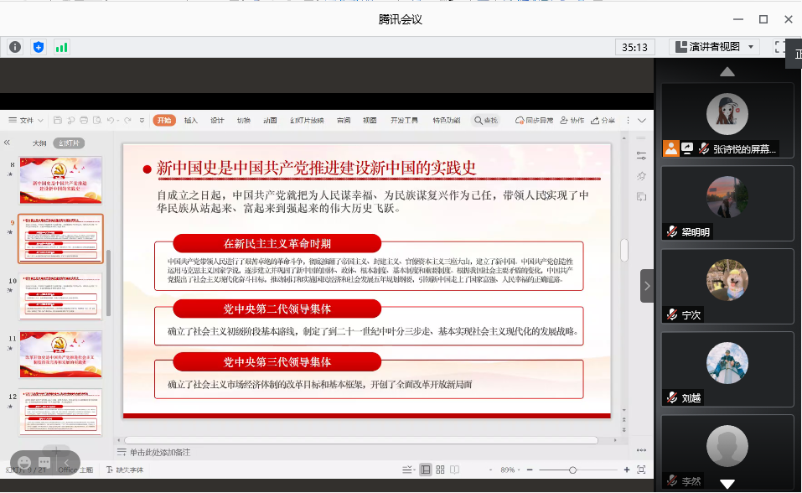This screenshot has width=802, height=493.
Task: Select the 幻灯片 thumbnails tab
Action: click(69, 143)
